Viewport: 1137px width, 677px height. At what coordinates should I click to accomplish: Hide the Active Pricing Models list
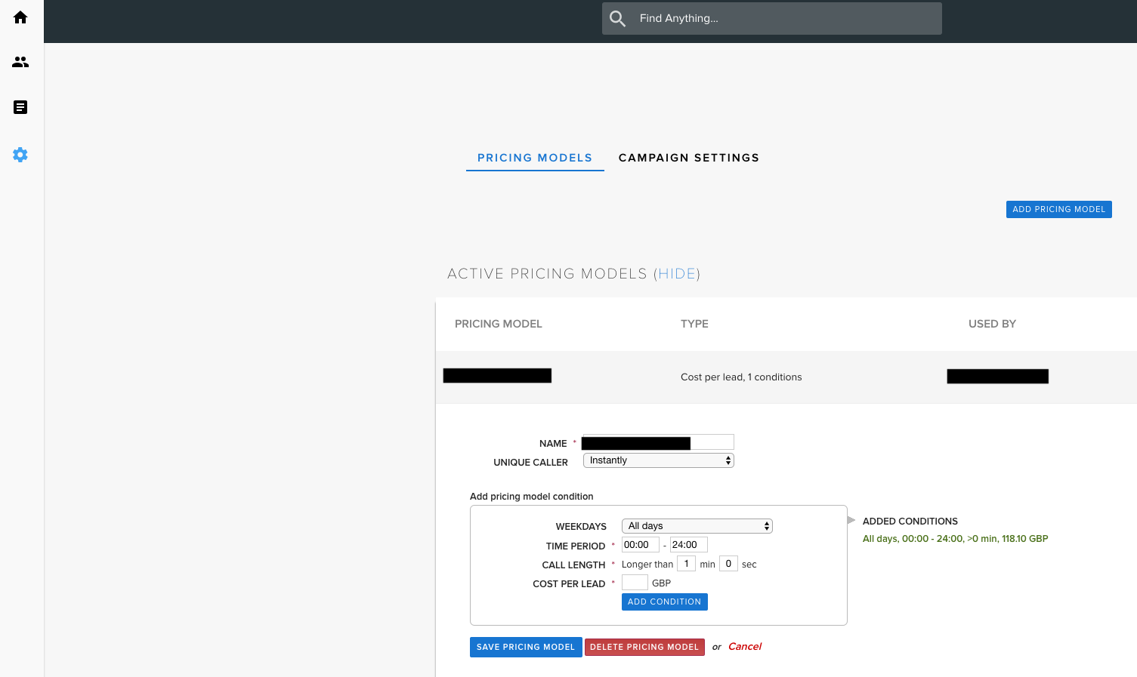(x=678, y=273)
